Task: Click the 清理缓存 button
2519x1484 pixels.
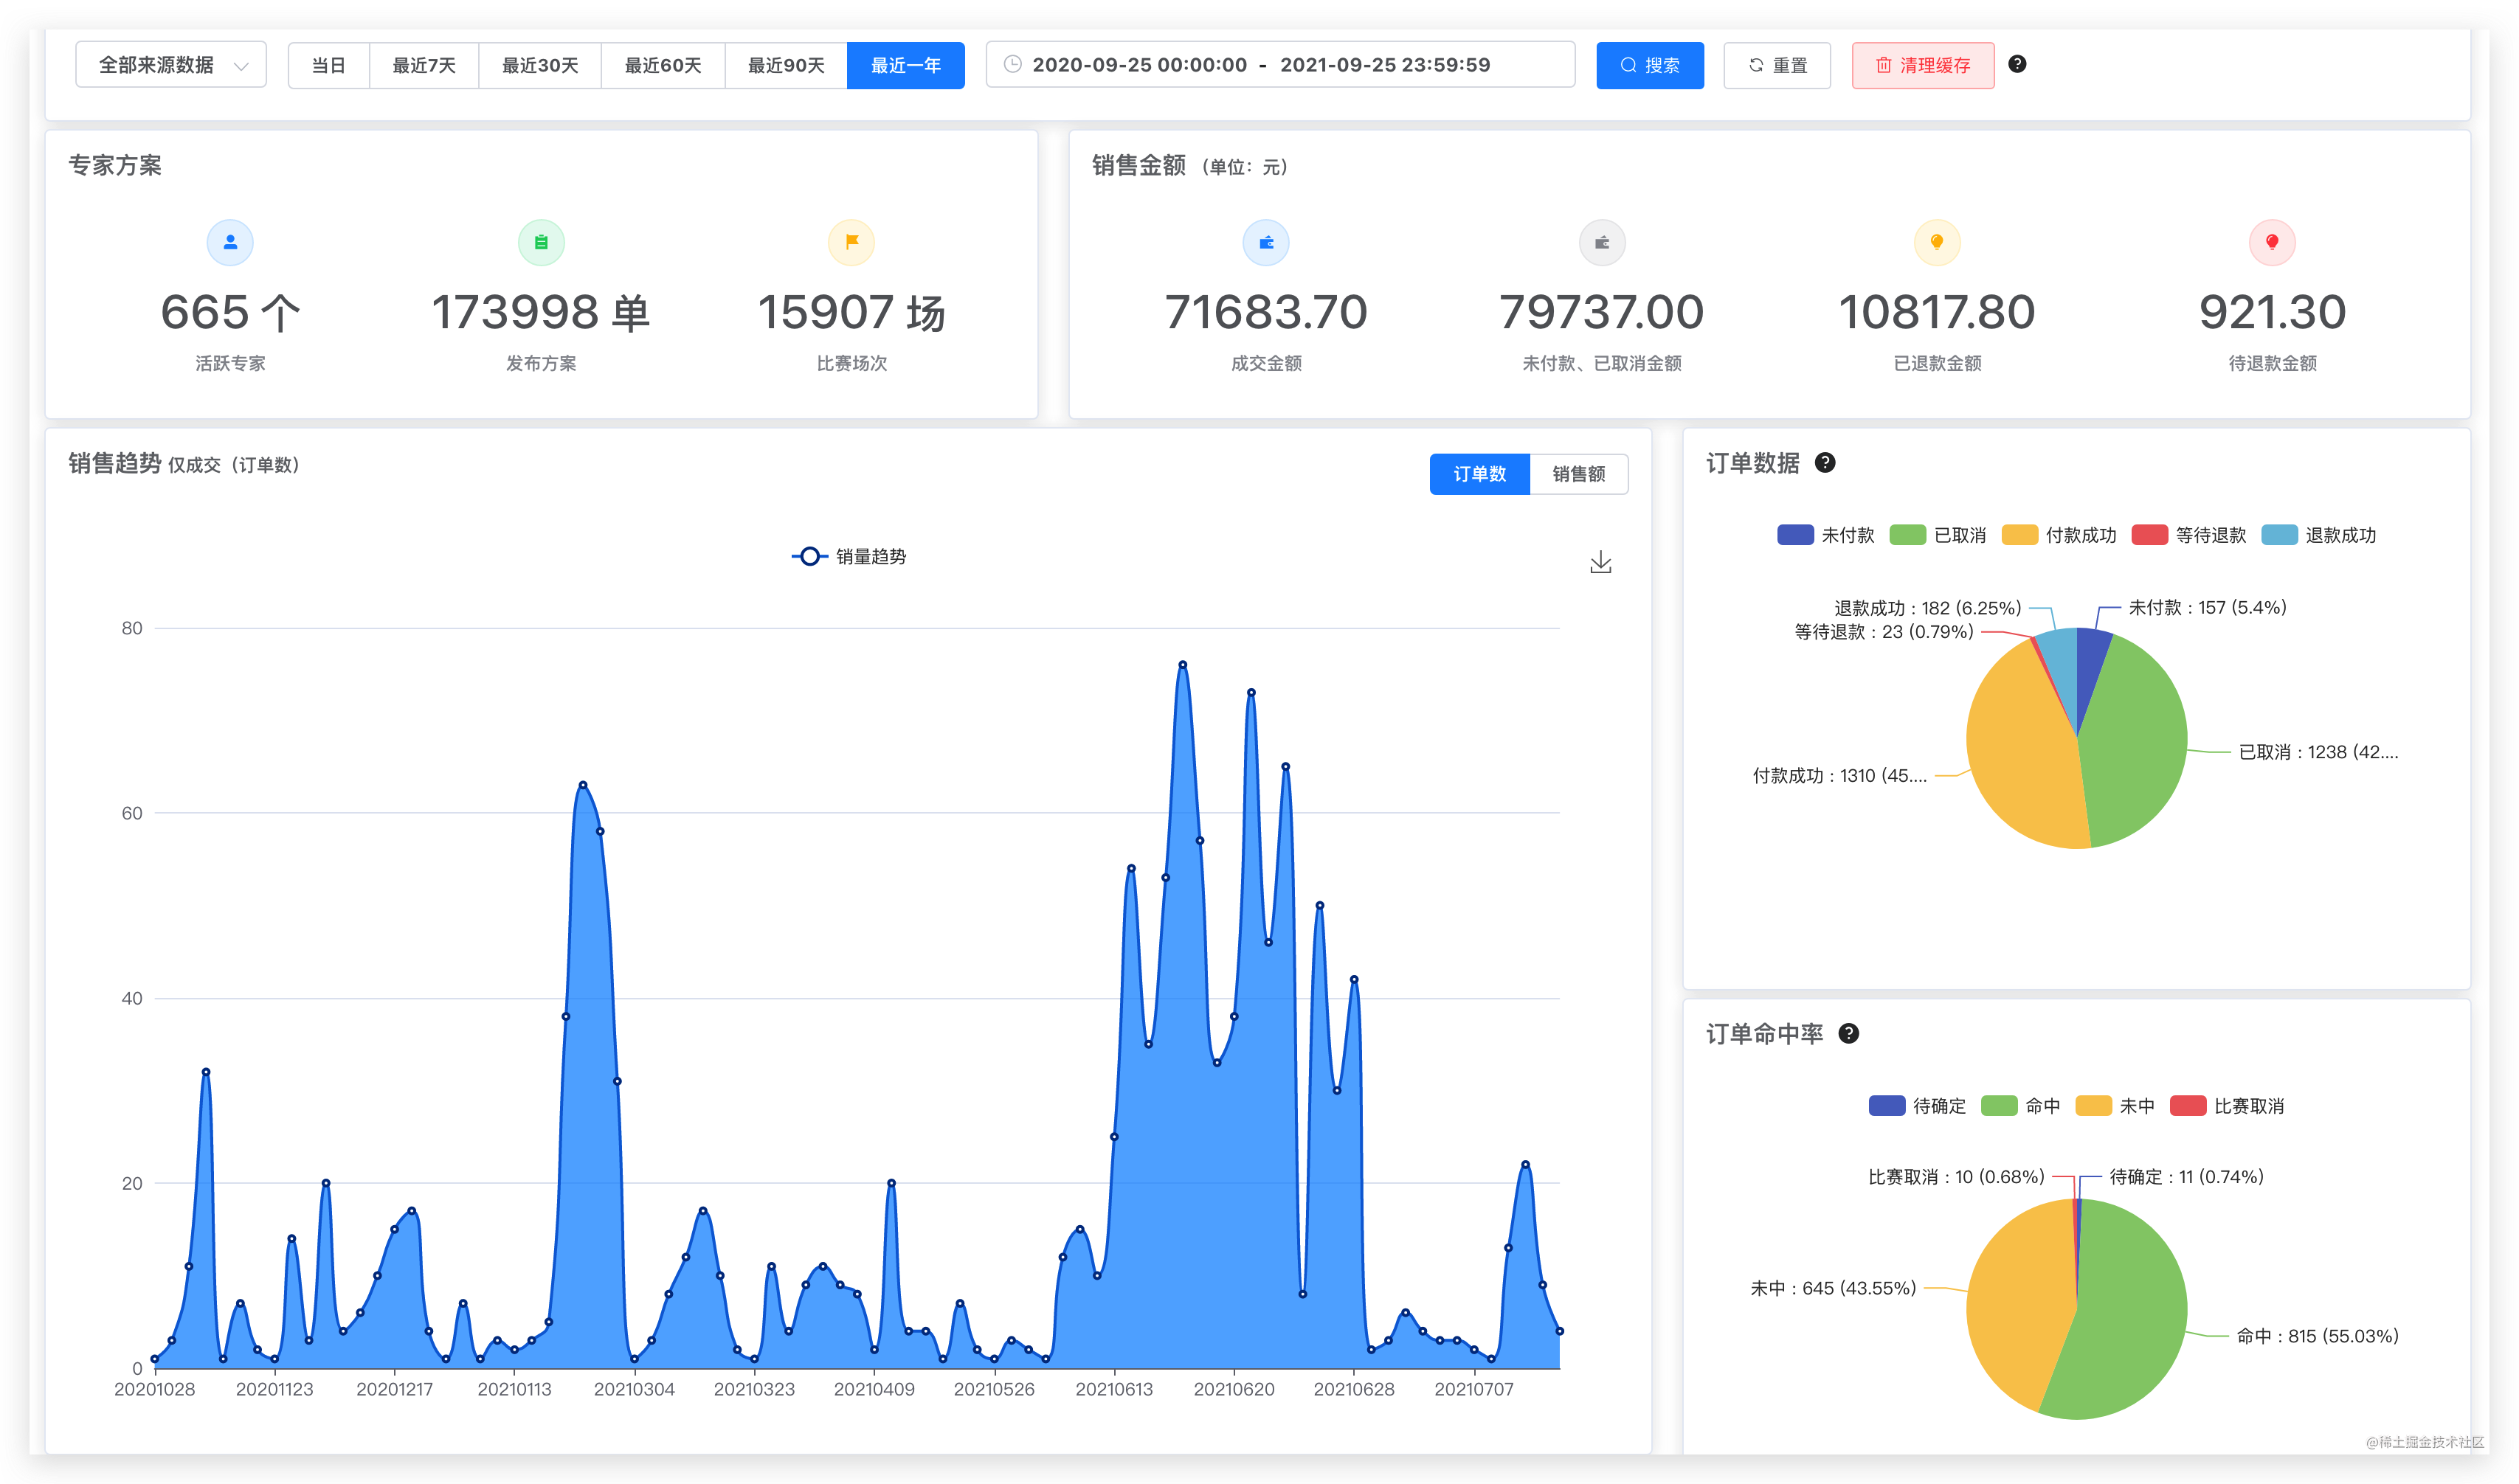Action: pos(1922,64)
